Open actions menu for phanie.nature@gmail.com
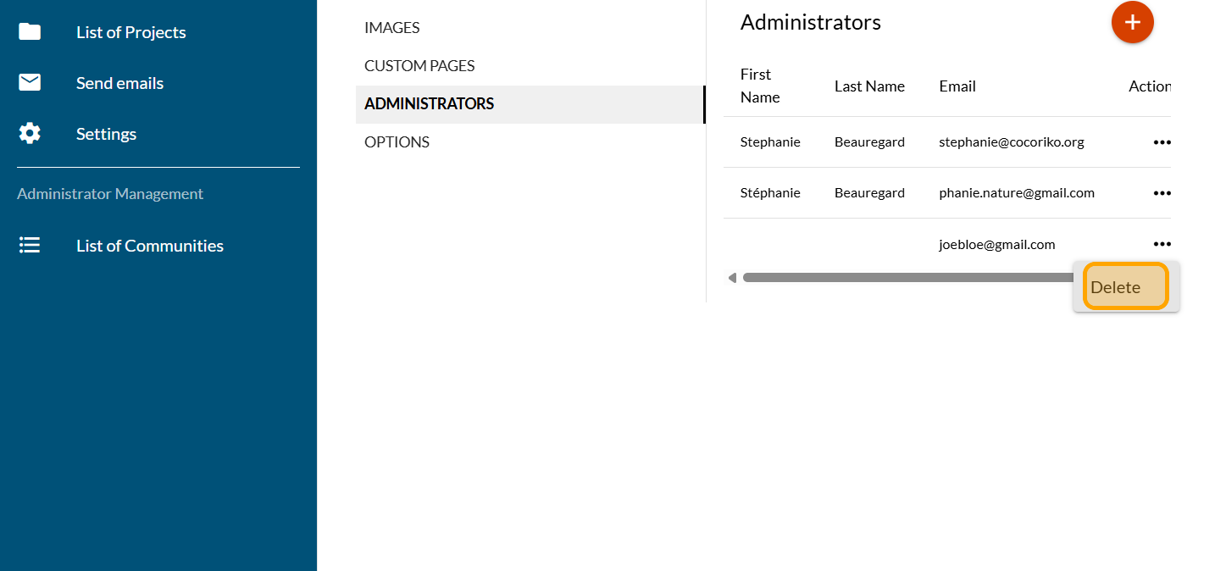This screenshot has height=571, width=1226. coord(1162,193)
